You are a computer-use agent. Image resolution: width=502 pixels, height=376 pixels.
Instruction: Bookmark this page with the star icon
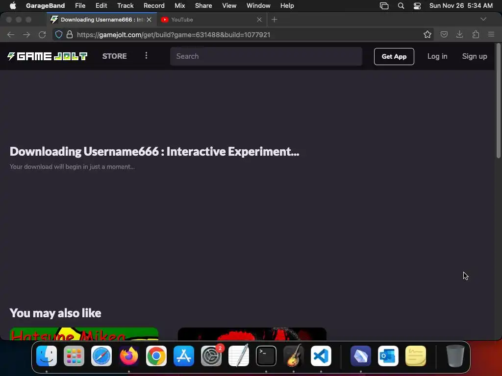(427, 35)
